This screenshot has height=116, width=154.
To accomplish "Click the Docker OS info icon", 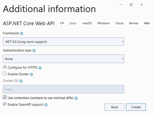I will 21,81.
